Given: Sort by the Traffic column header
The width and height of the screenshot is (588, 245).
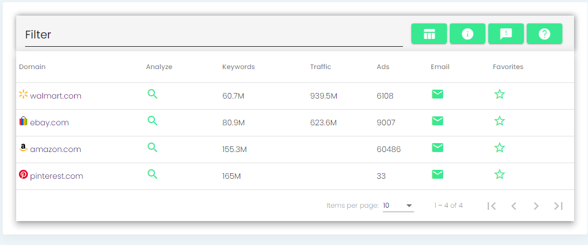Looking at the screenshot, I should (320, 67).
